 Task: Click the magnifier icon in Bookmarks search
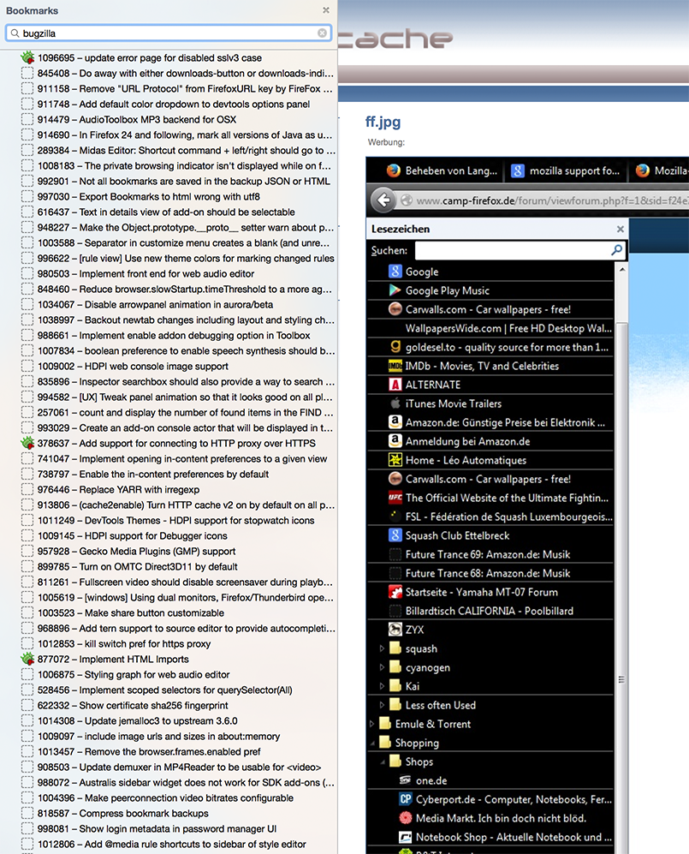point(15,33)
